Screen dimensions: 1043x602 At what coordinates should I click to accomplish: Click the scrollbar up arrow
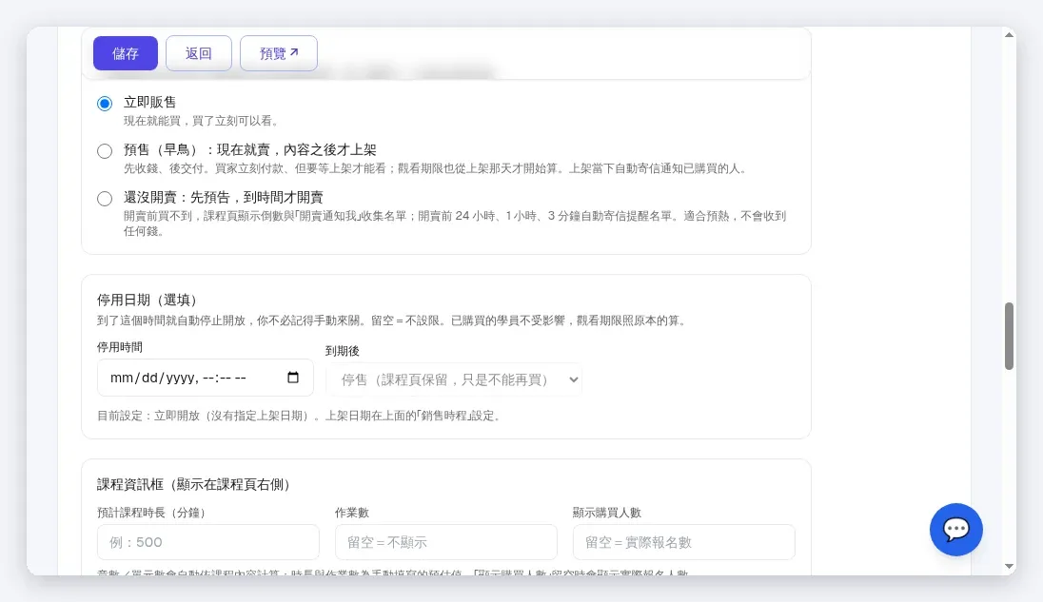coord(1009,34)
